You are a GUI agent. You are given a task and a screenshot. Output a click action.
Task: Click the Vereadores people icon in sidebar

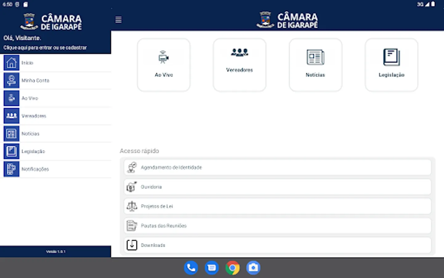click(11, 116)
